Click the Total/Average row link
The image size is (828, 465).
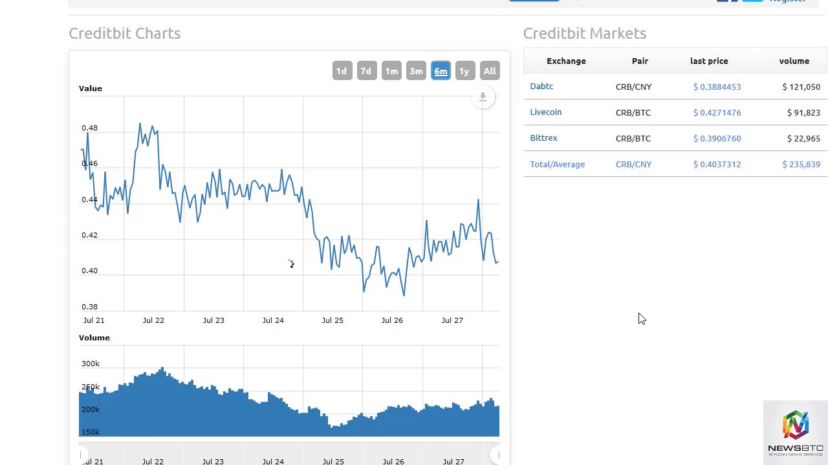pos(557,164)
